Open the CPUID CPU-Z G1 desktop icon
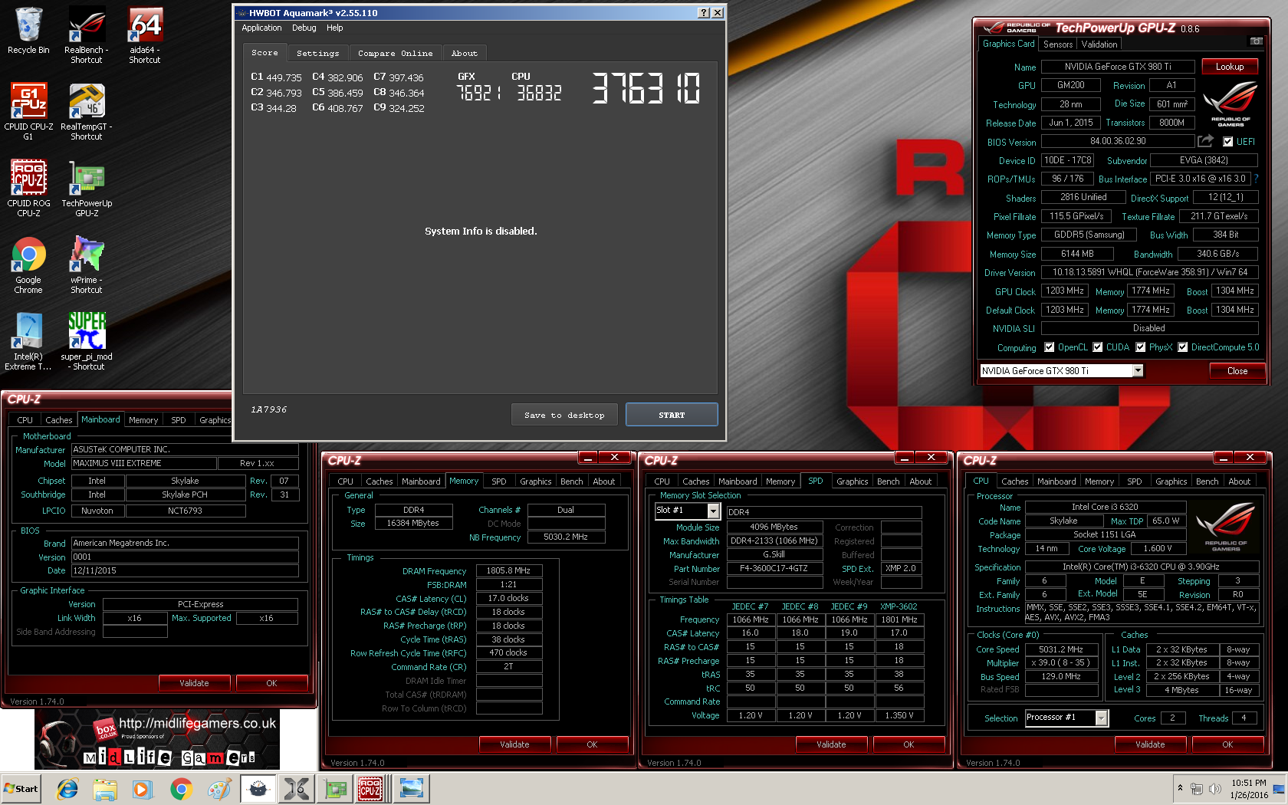The image size is (1288, 805). pyautogui.click(x=28, y=111)
